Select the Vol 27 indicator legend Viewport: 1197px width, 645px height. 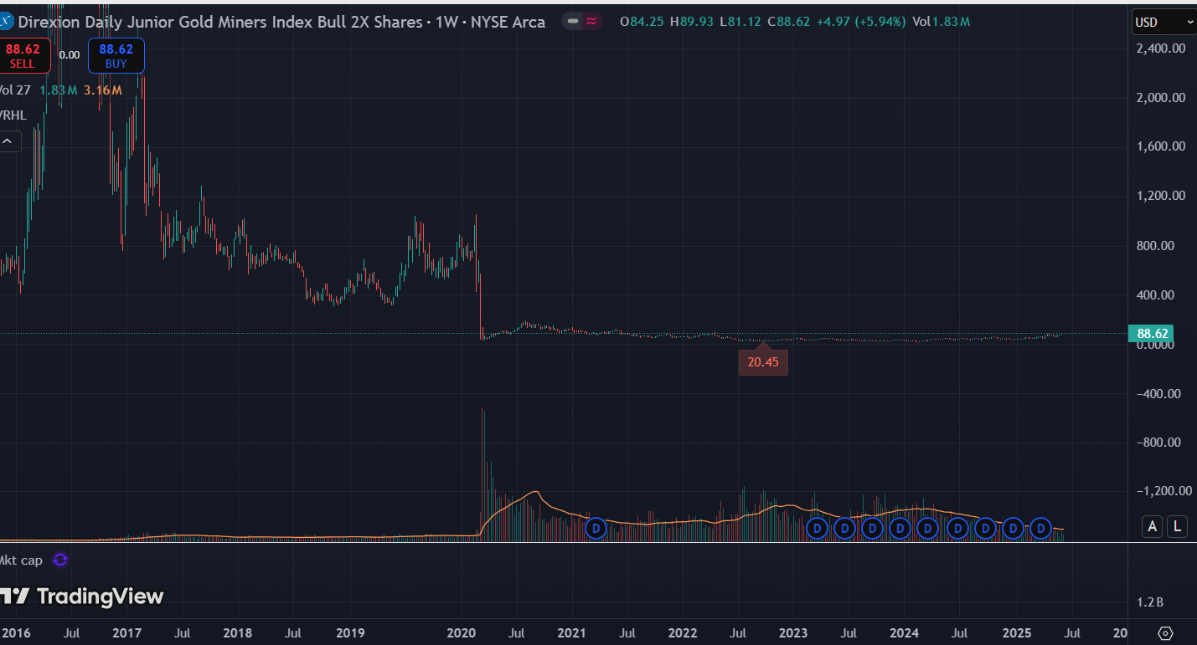tap(15, 90)
